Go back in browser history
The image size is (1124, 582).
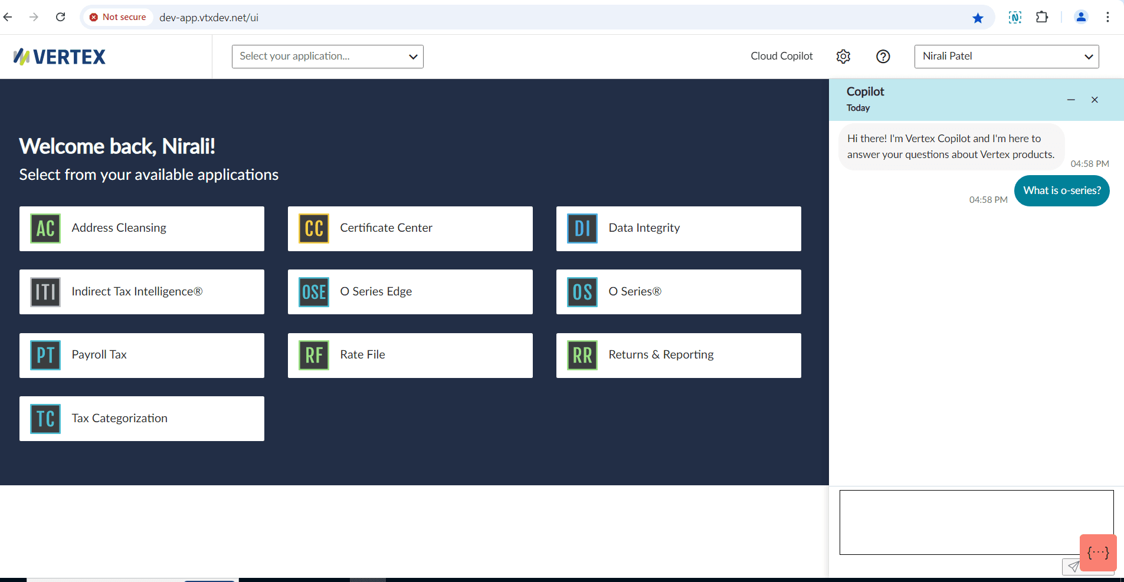pyautogui.click(x=8, y=17)
